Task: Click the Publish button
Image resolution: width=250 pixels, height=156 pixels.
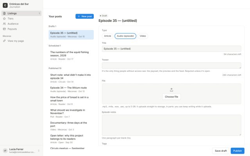Action: click(237, 151)
